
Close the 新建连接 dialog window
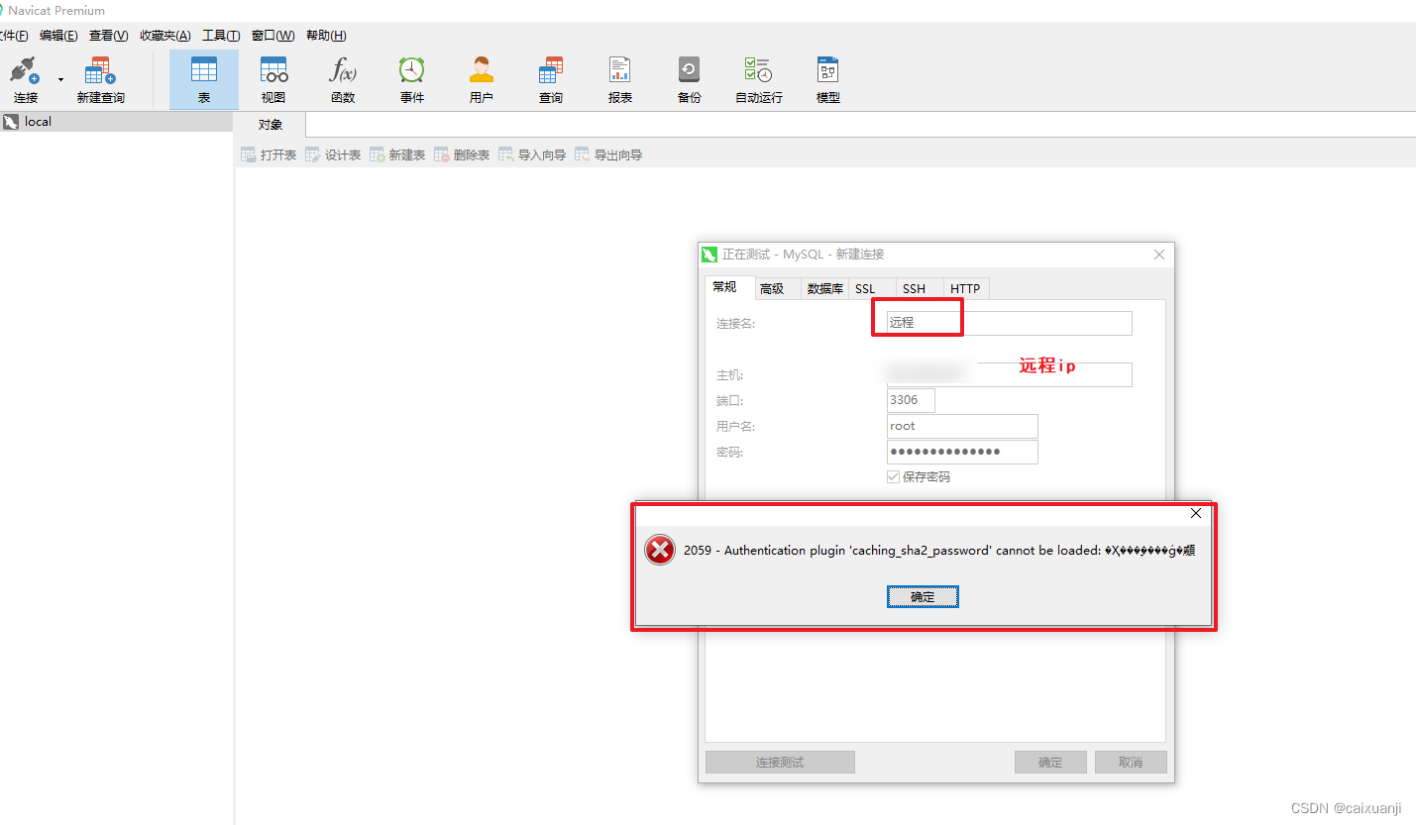pos(1159,255)
